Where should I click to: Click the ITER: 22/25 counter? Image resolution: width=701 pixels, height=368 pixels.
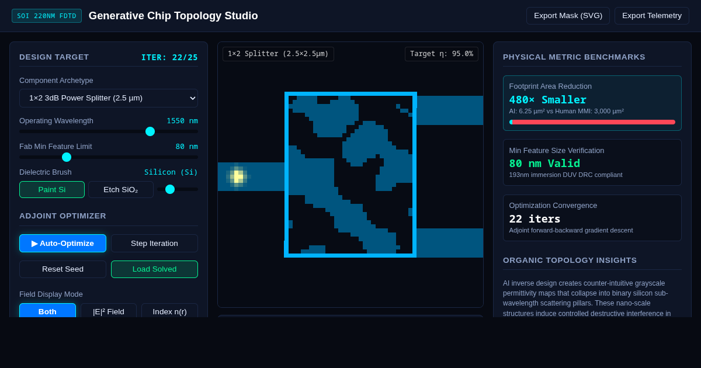[169, 57]
